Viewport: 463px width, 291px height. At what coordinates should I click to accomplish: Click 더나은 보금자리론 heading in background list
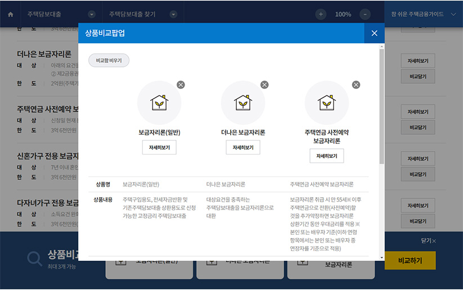44,54
